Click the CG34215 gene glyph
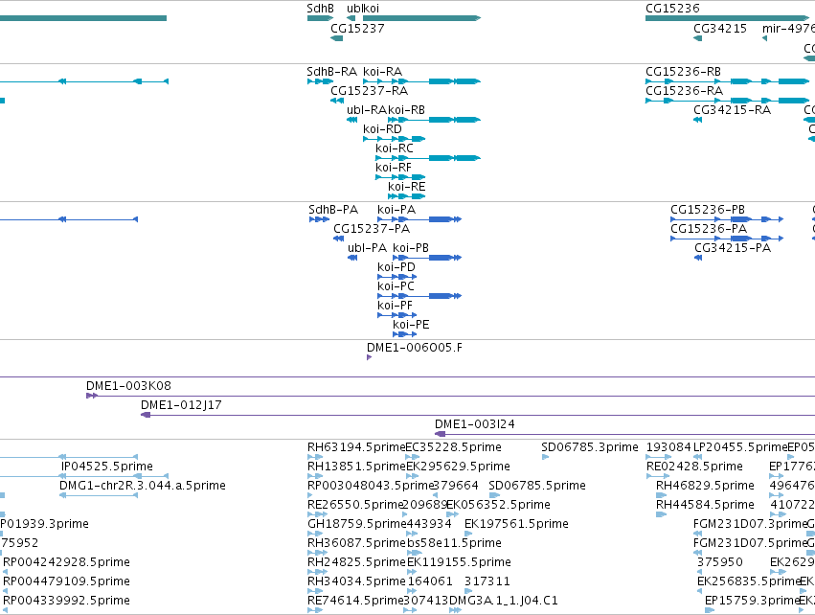 coord(697,38)
